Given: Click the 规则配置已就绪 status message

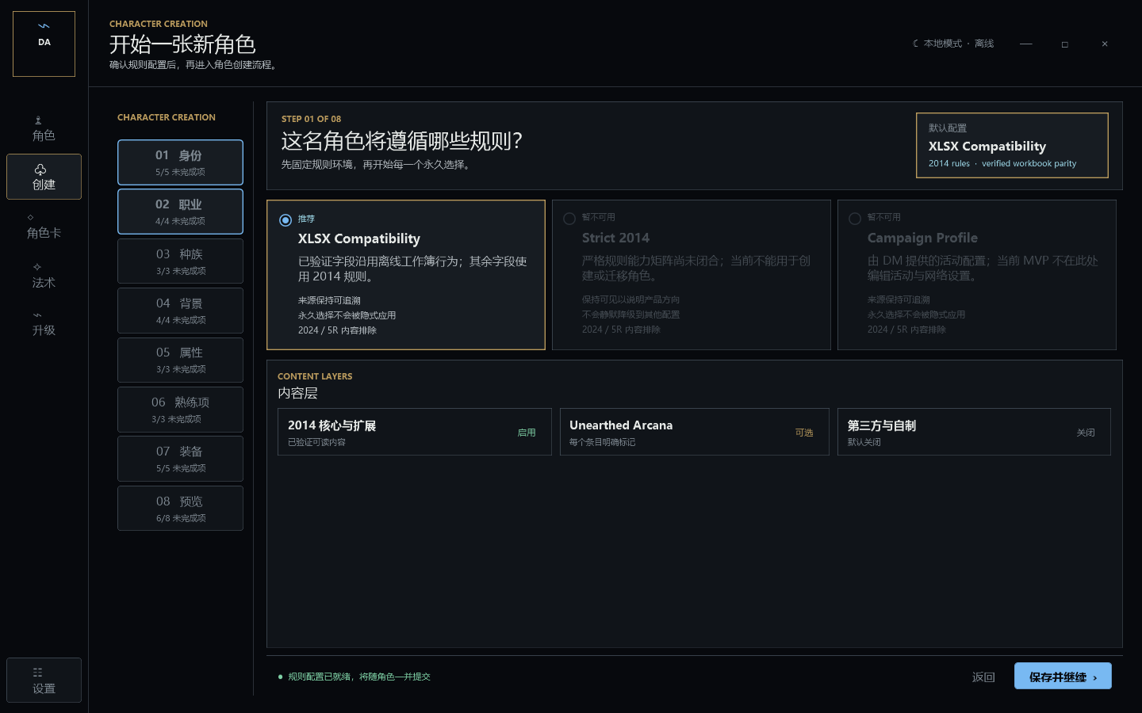Looking at the screenshot, I should 354,677.
